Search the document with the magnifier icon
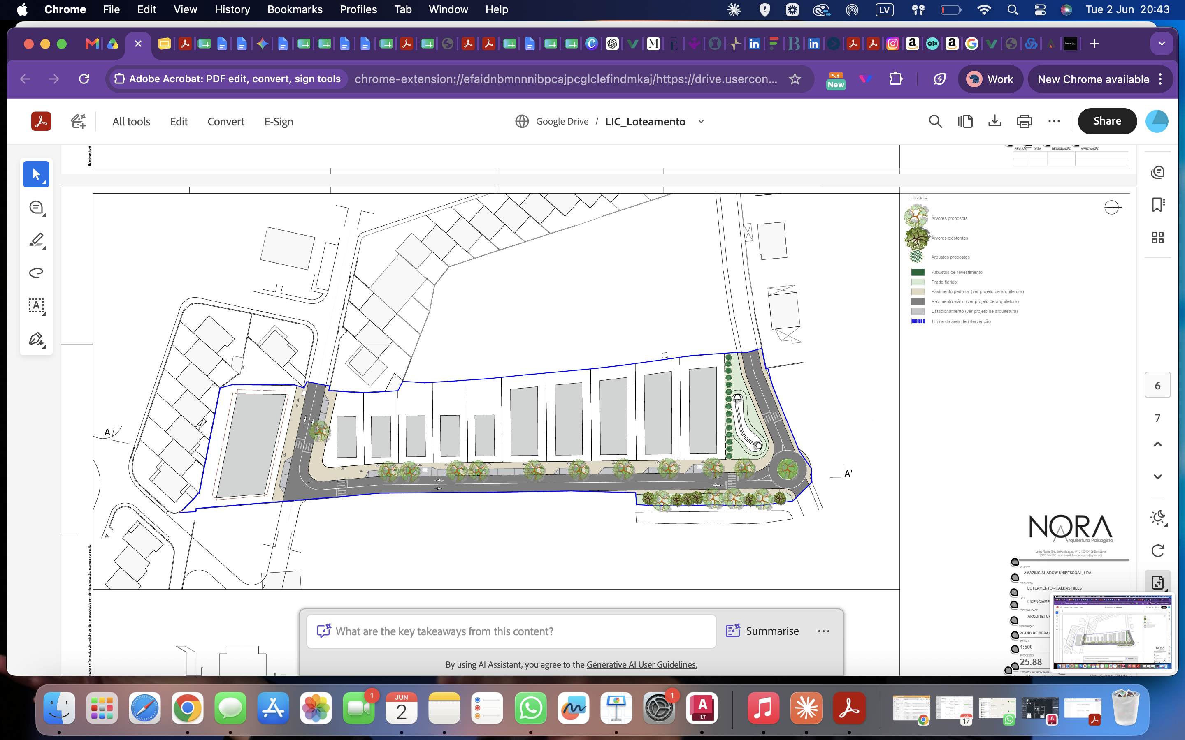The height and width of the screenshot is (740, 1185). pyautogui.click(x=935, y=121)
